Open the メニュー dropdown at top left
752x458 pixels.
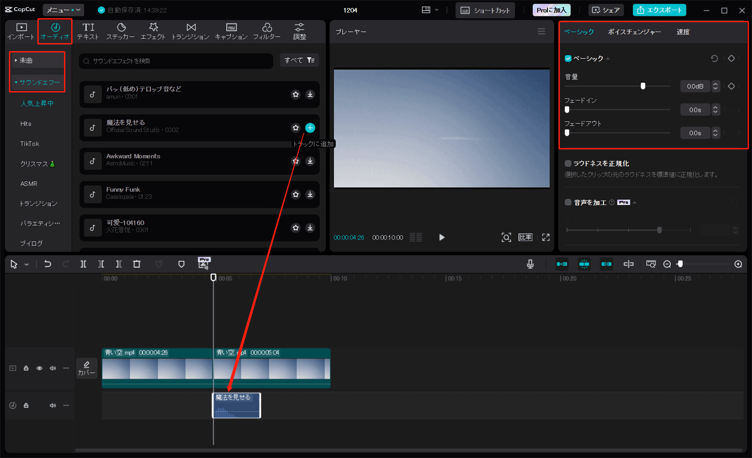pos(63,9)
